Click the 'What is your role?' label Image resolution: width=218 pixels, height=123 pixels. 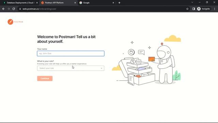[45, 61]
